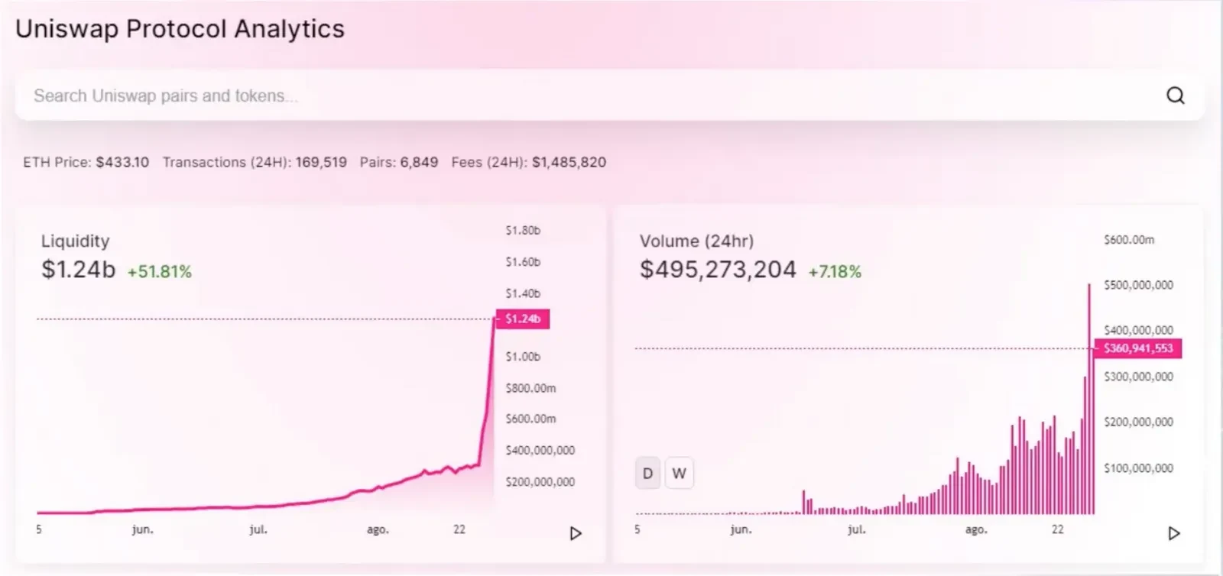The image size is (1223, 576).
Task: Click the +7.18% volume change label
Action: [x=835, y=272]
